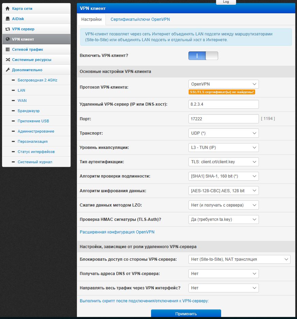Click the remote VPN server address field
Screen dimensions: 297x319
224,104
